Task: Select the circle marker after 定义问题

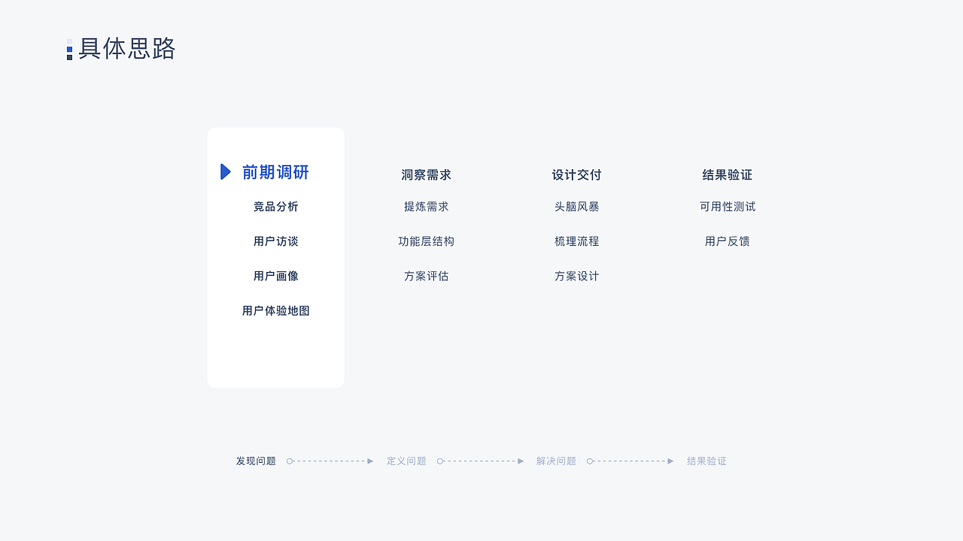Action: point(440,461)
